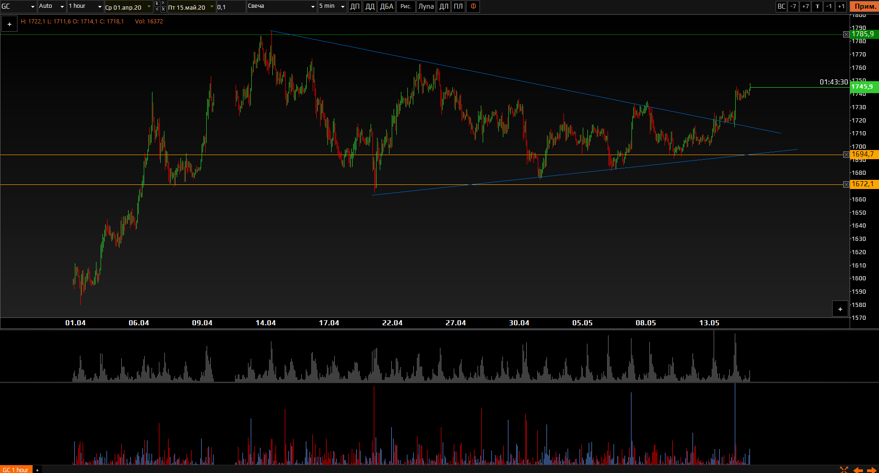Expand the 1 hour timeframe dropdown
This screenshot has height=473, width=879.
[x=85, y=6]
